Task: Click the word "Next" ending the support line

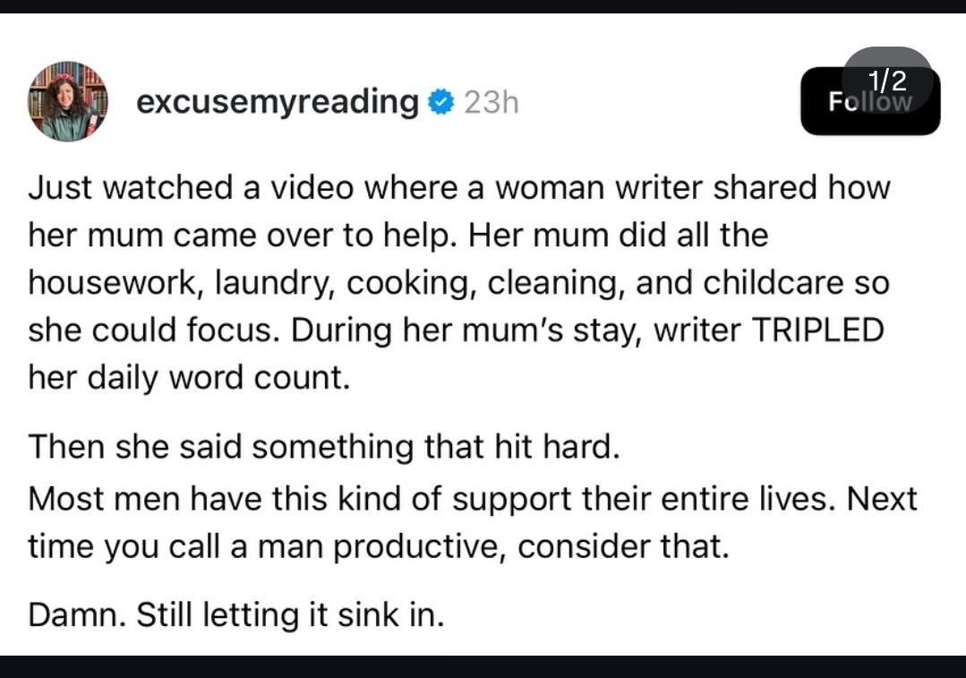Action: (x=881, y=498)
